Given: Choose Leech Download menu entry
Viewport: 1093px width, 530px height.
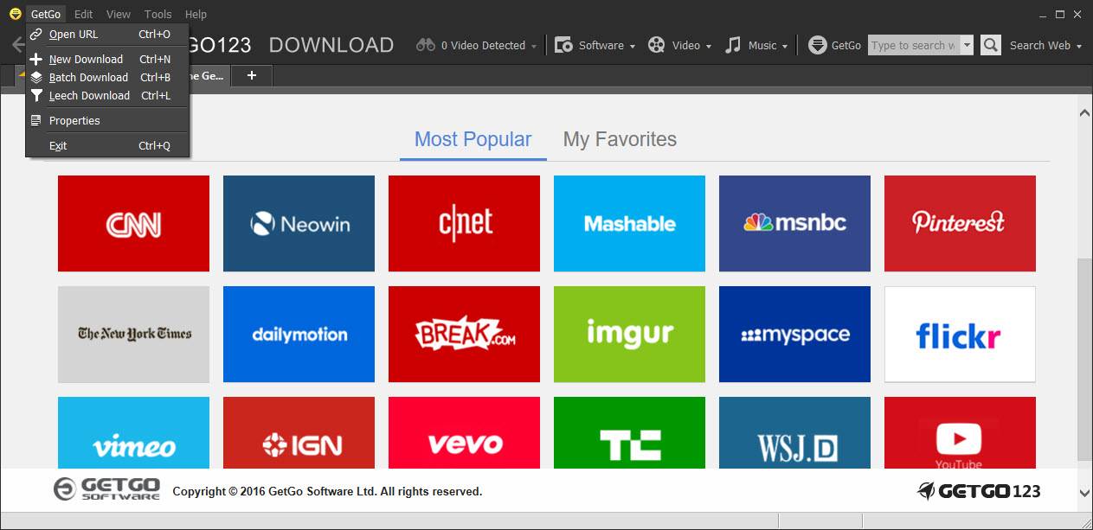Looking at the screenshot, I should click(89, 95).
